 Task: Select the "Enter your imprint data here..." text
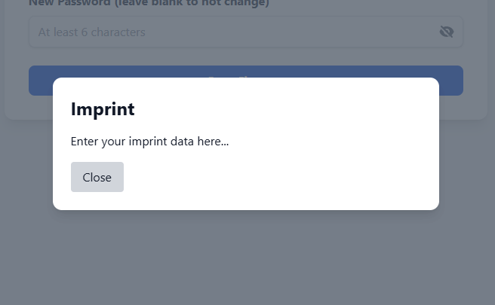click(x=149, y=142)
